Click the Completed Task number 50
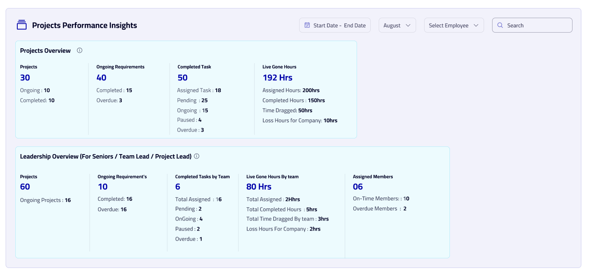The height and width of the screenshot is (274, 591). click(183, 78)
